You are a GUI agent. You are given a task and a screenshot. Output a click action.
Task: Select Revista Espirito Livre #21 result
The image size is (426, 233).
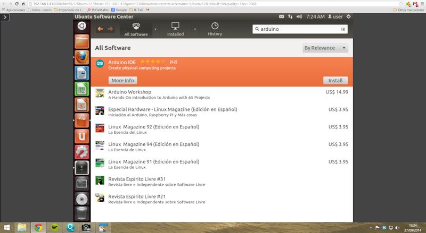click(222, 199)
